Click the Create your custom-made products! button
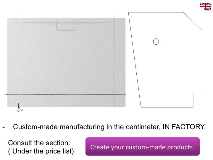 coord(143,146)
